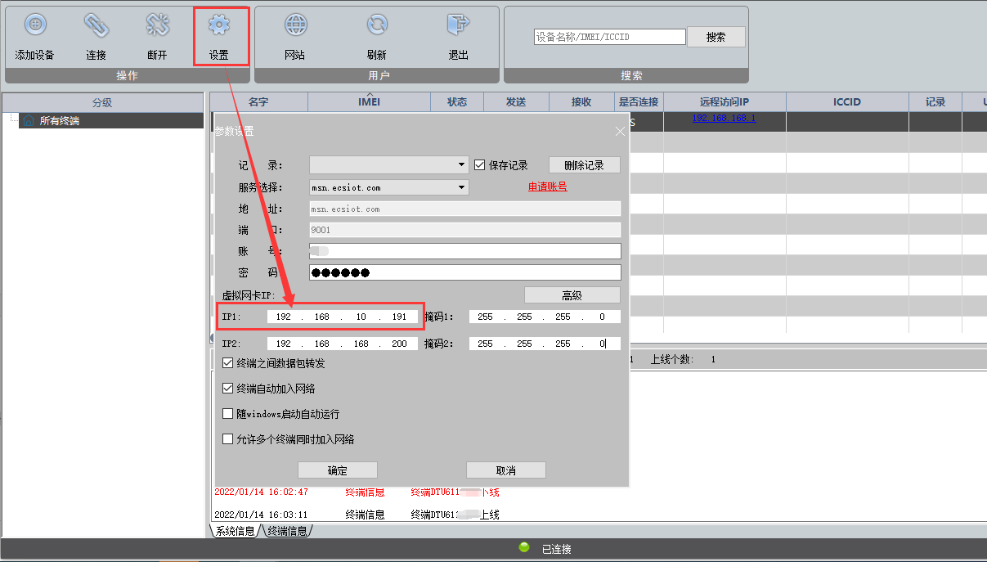The image size is (987, 562).
Task: Open the 服务选择 server dropdown
Action: coord(462,187)
